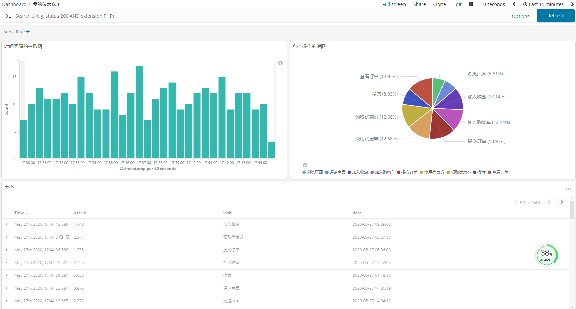Click the 1–50 of 343 pager text

pos(527,203)
